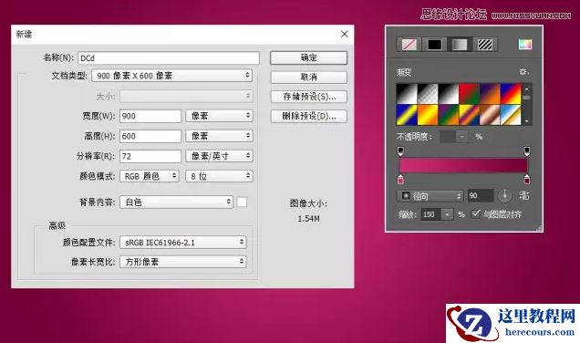Open the RGB color mode dropdown
The image size is (580, 343).
click(150, 176)
